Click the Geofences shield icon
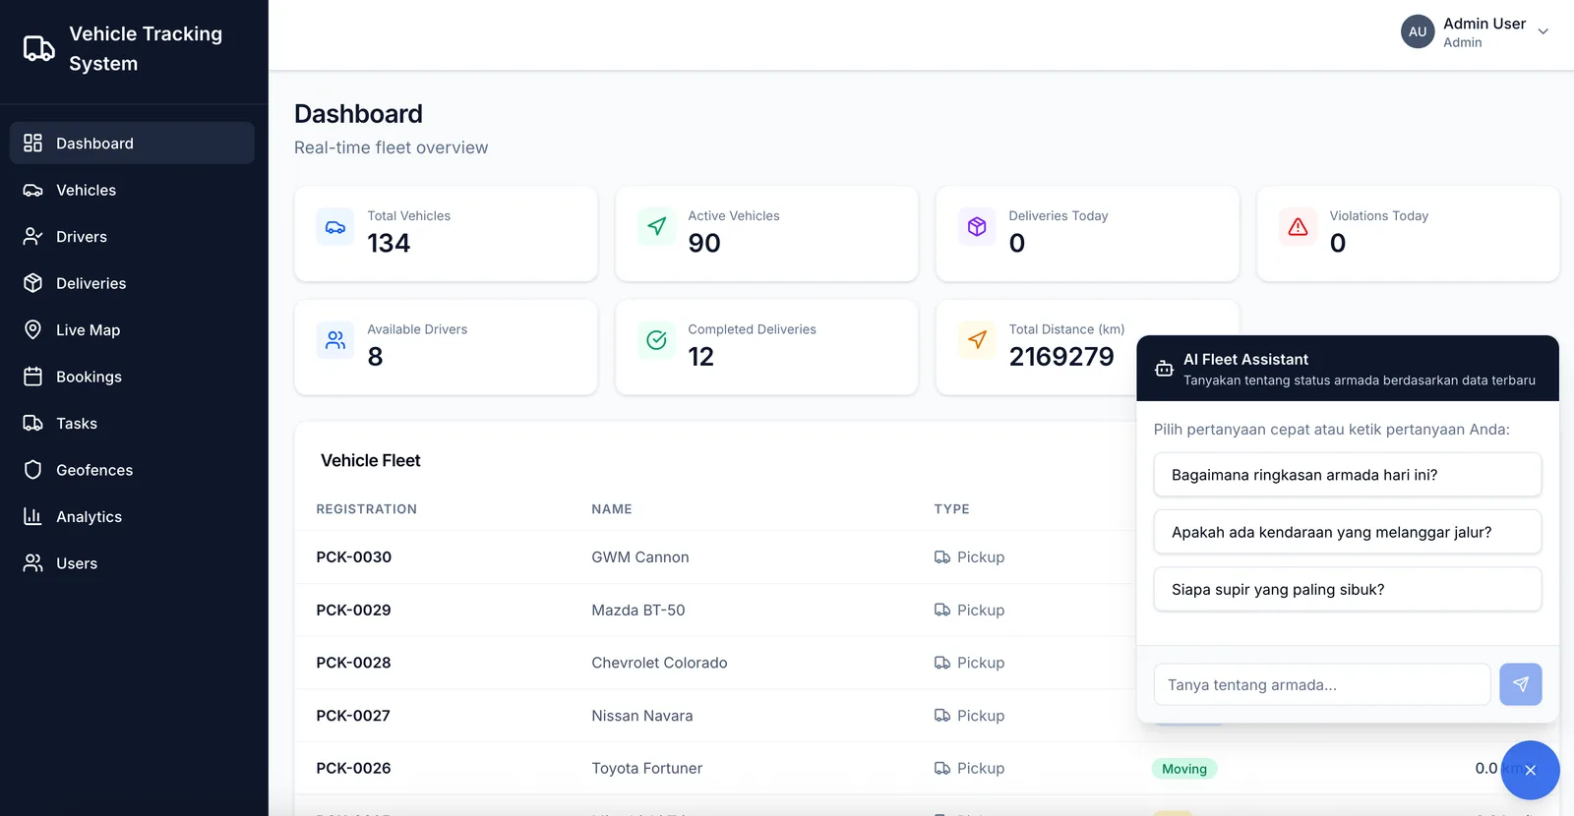The image size is (1574, 816). point(32,470)
